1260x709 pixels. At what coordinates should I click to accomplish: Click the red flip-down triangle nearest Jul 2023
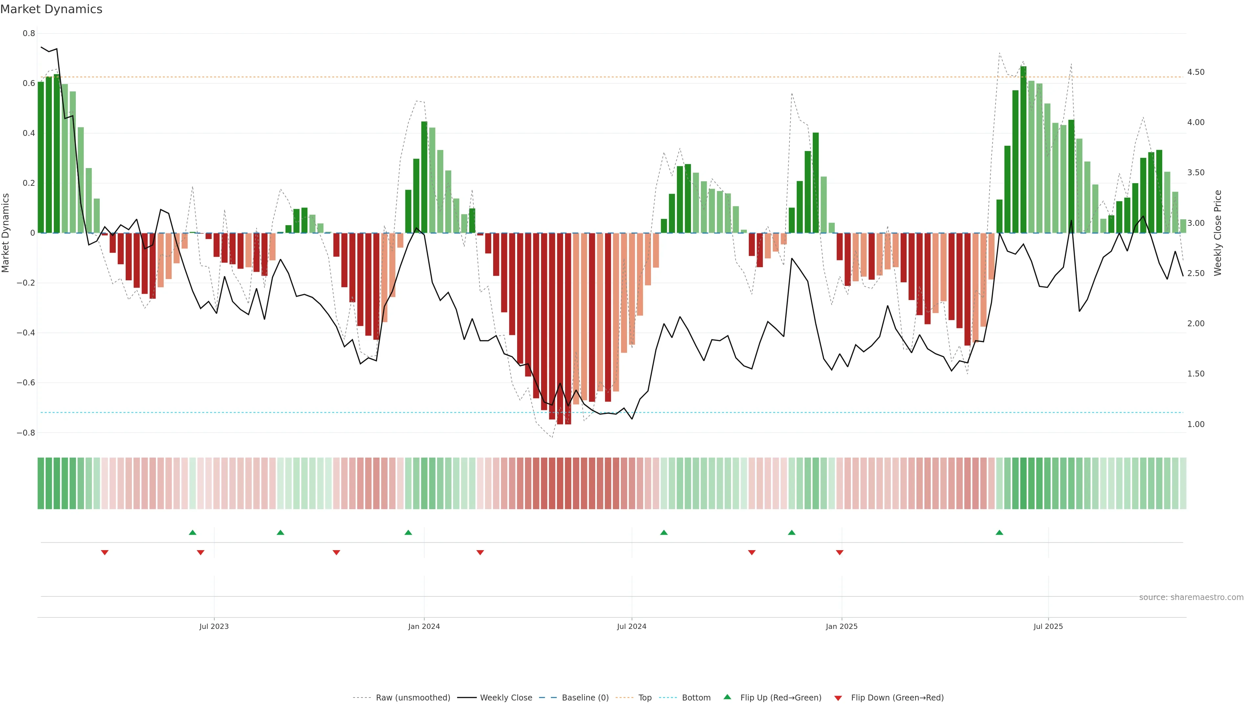200,552
